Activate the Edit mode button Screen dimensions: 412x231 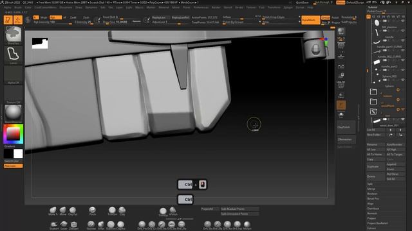tap(8, 20)
